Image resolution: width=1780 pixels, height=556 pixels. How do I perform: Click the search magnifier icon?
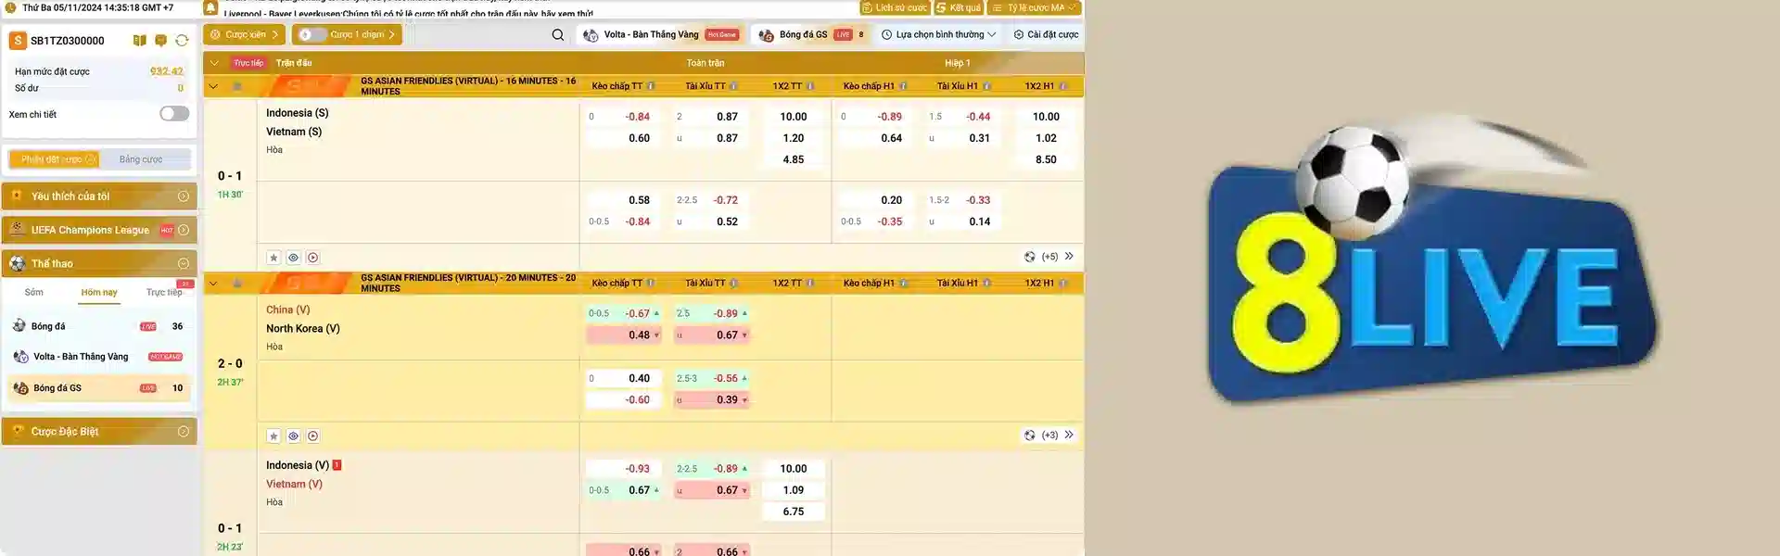pos(557,35)
